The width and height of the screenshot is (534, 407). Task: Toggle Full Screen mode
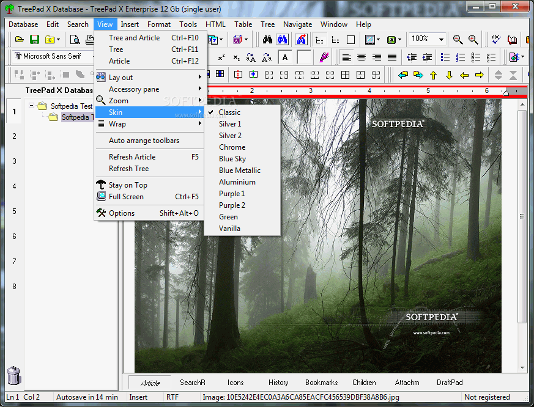point(149,197)
